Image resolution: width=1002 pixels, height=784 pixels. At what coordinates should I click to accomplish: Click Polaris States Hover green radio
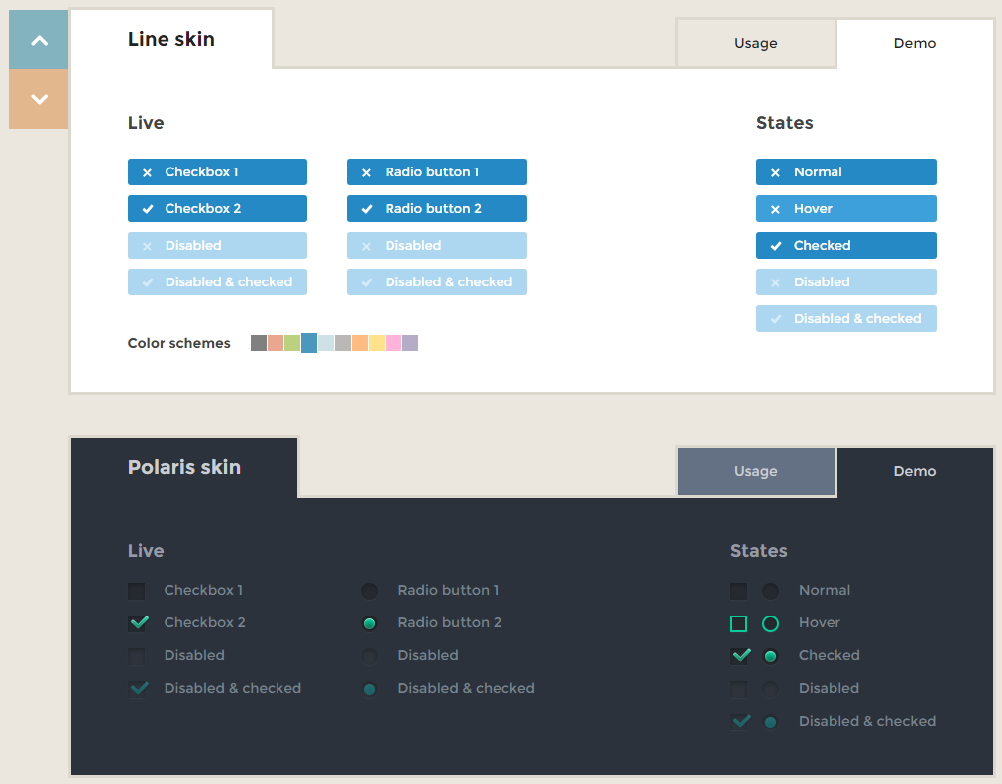771,623
